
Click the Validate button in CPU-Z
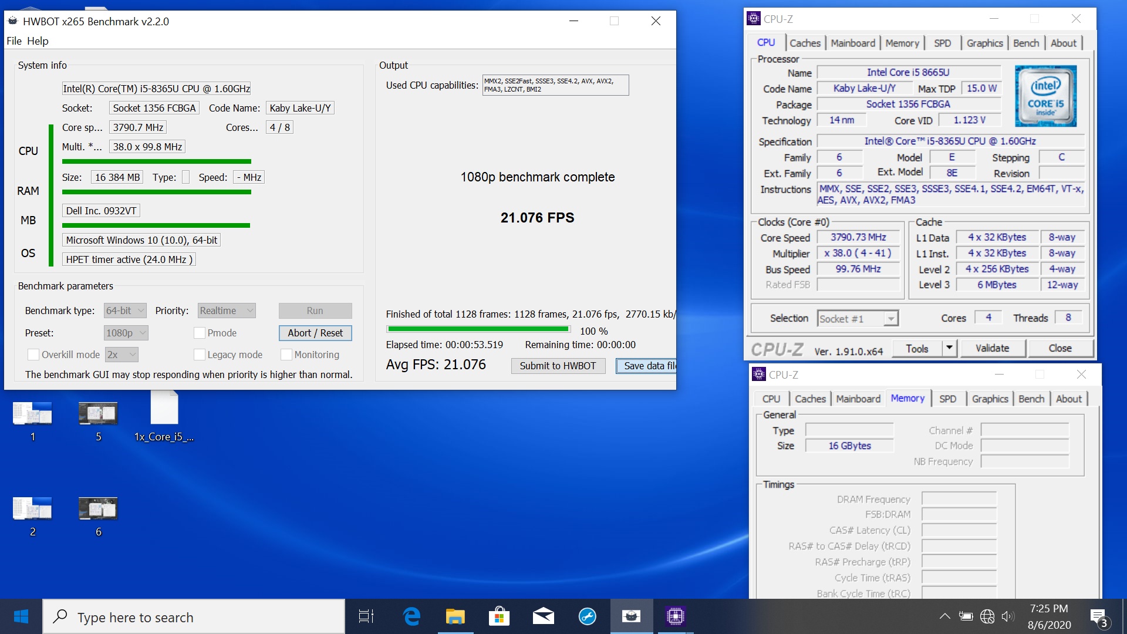point(992,348)
